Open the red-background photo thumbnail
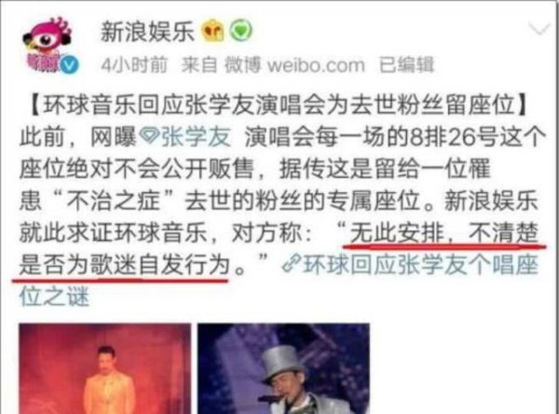The width and height of the screenshot is (559, 414). pos(104,368)
